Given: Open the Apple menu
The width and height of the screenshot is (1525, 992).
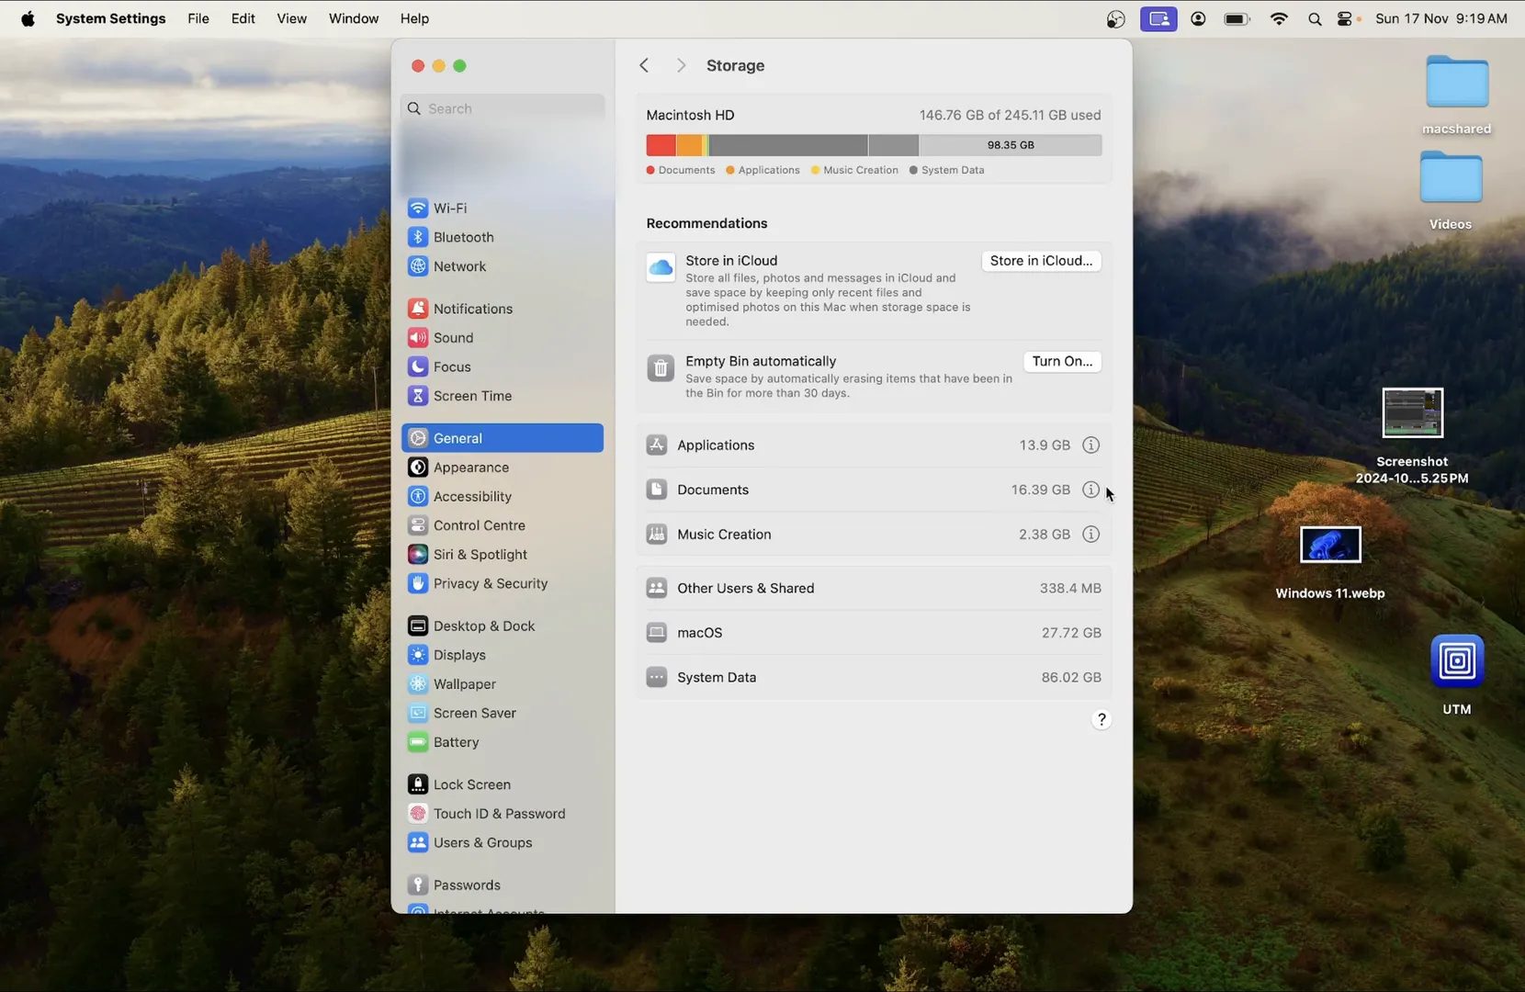Looking at the screenshot, I should [x=28, y=18].
